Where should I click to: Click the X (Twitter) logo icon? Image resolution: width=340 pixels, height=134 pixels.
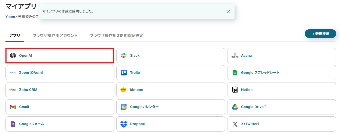coord(235,124)
